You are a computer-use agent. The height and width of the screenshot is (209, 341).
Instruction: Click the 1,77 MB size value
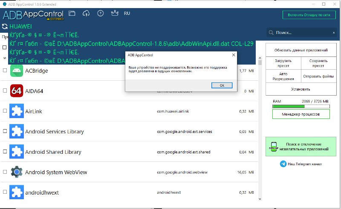pos(246,71)
